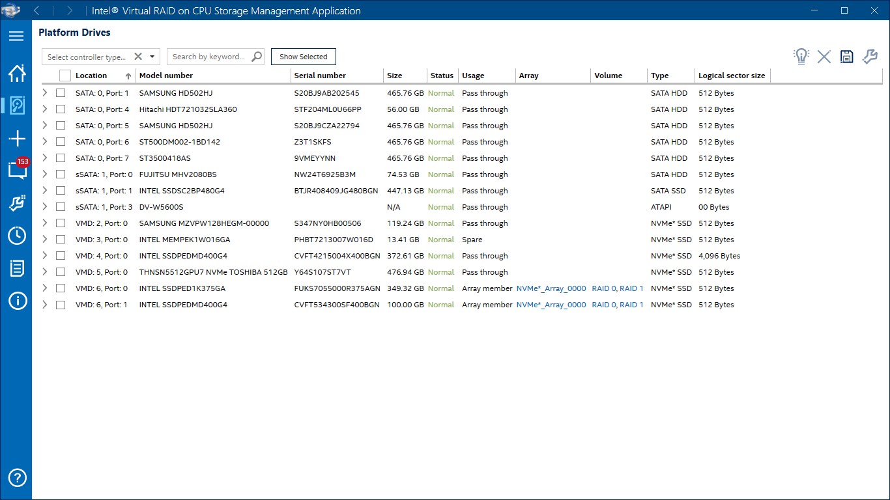Screen dimensions: 890x500
Task: Check the INTEL MEMPEK1W016GA spare drive
Action: 61,240
